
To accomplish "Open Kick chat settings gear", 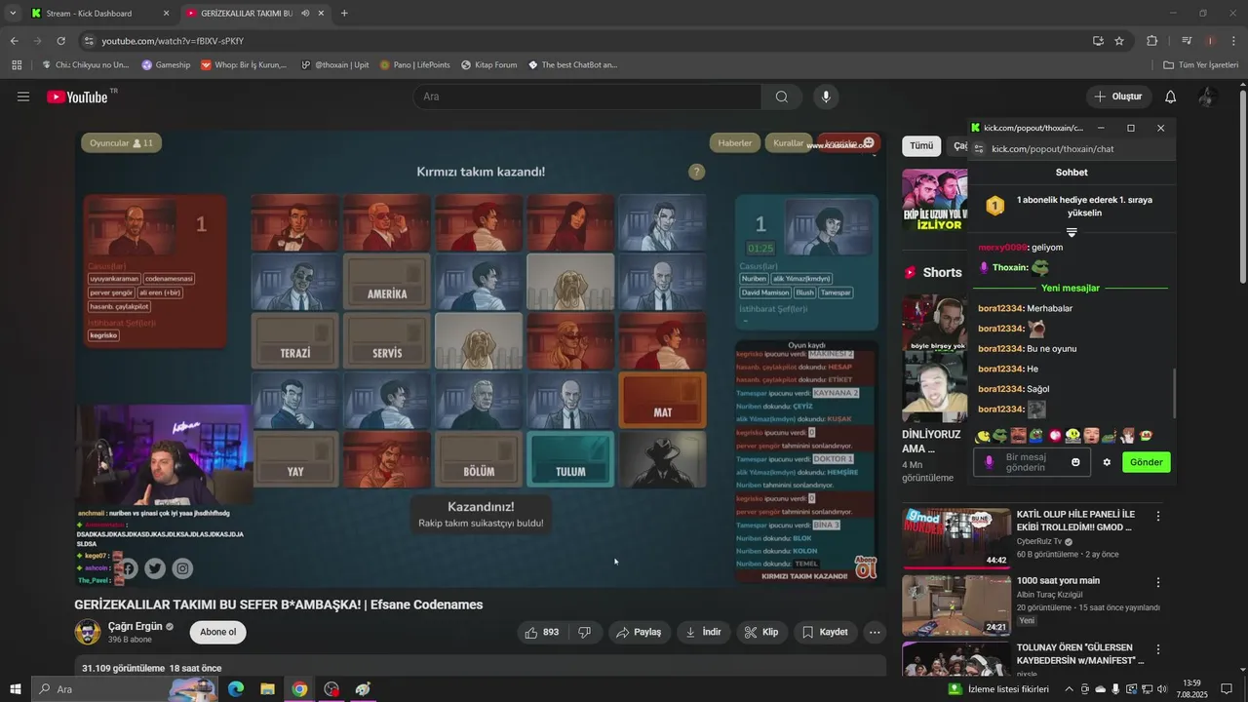I will pos(1107,462).
